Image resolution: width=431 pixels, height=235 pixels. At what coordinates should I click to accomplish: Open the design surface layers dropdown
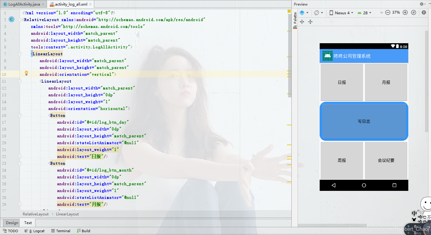(x=304, y=13)
